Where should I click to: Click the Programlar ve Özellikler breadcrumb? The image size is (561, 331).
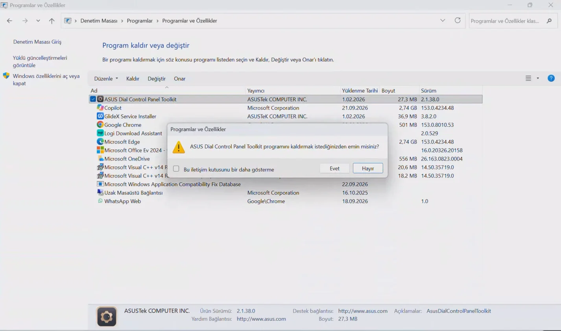pos(190,21)
